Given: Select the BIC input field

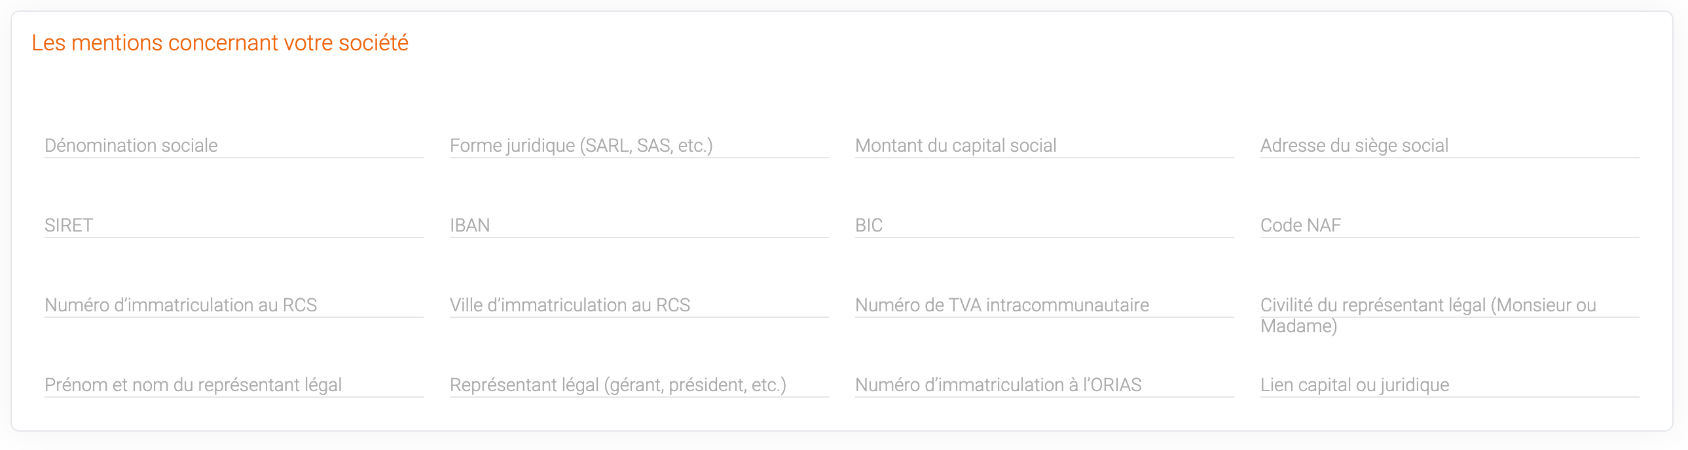Looking at the screenshot, I should click(1044, 226).
